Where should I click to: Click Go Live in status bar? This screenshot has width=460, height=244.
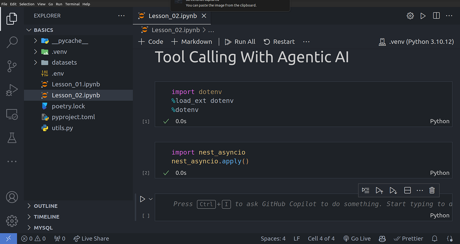[357, 238]
